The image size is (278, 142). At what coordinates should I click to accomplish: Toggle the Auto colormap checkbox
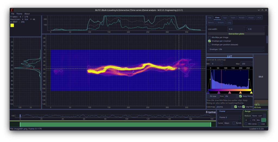tap(235, 106)
